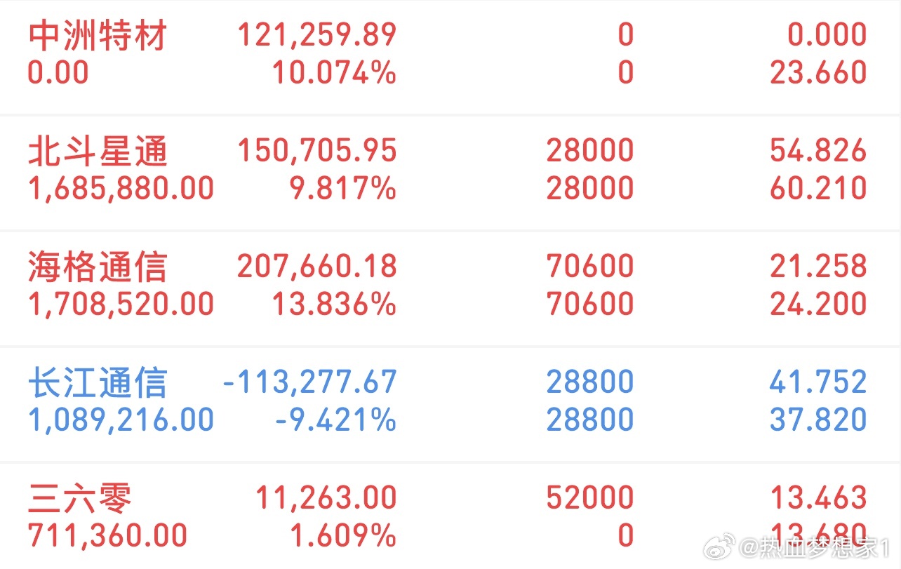
Task: Tap the 1,685,880.00 market value
Action: coord(121,188)
